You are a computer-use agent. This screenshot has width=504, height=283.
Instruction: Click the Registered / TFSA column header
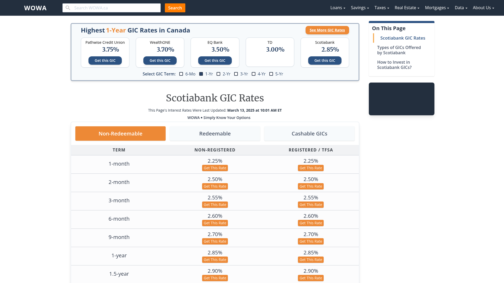point(311,150)
